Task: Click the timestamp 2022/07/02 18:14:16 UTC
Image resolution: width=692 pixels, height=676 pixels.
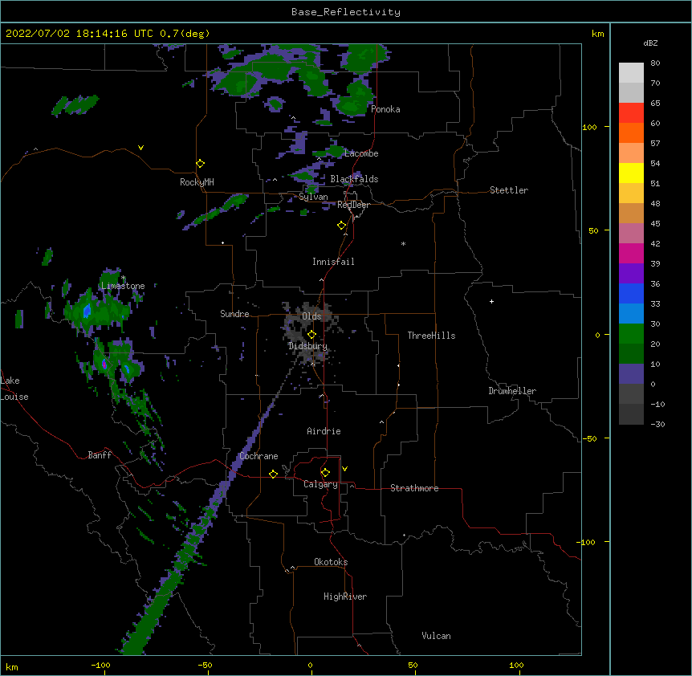Action: [79, 34]
